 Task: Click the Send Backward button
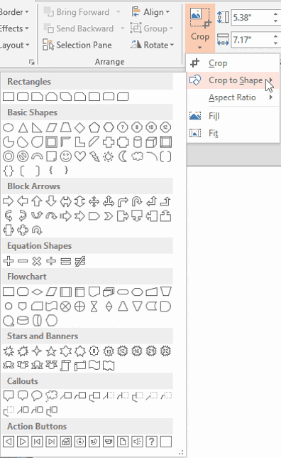pyautogui.click(x=79, y=28)
